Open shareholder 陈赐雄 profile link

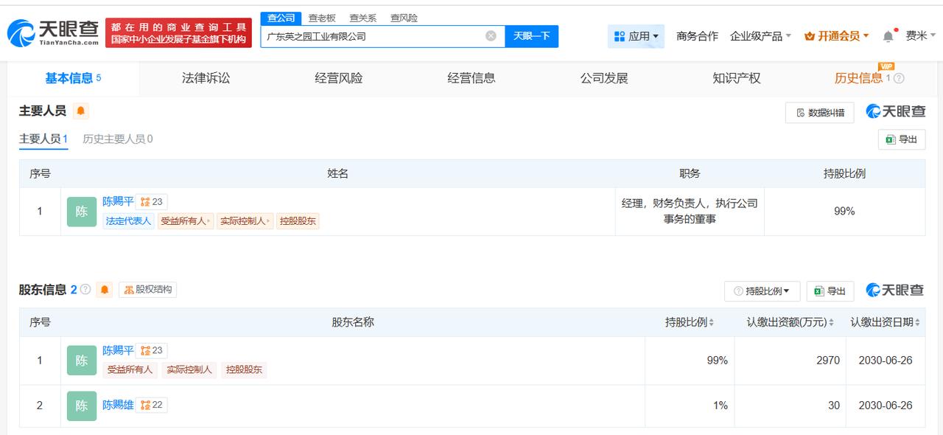tap(118, 405)
